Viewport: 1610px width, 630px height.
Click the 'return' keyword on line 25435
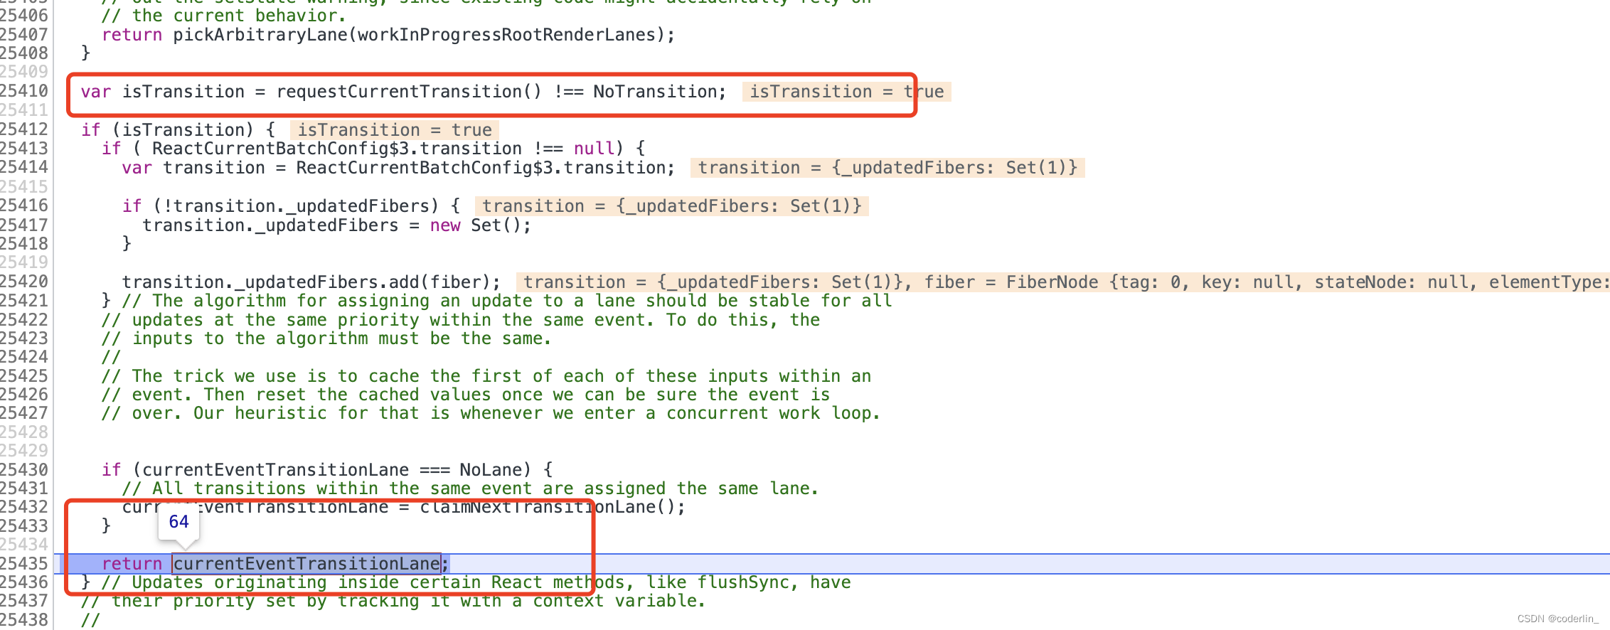point(132,564)
